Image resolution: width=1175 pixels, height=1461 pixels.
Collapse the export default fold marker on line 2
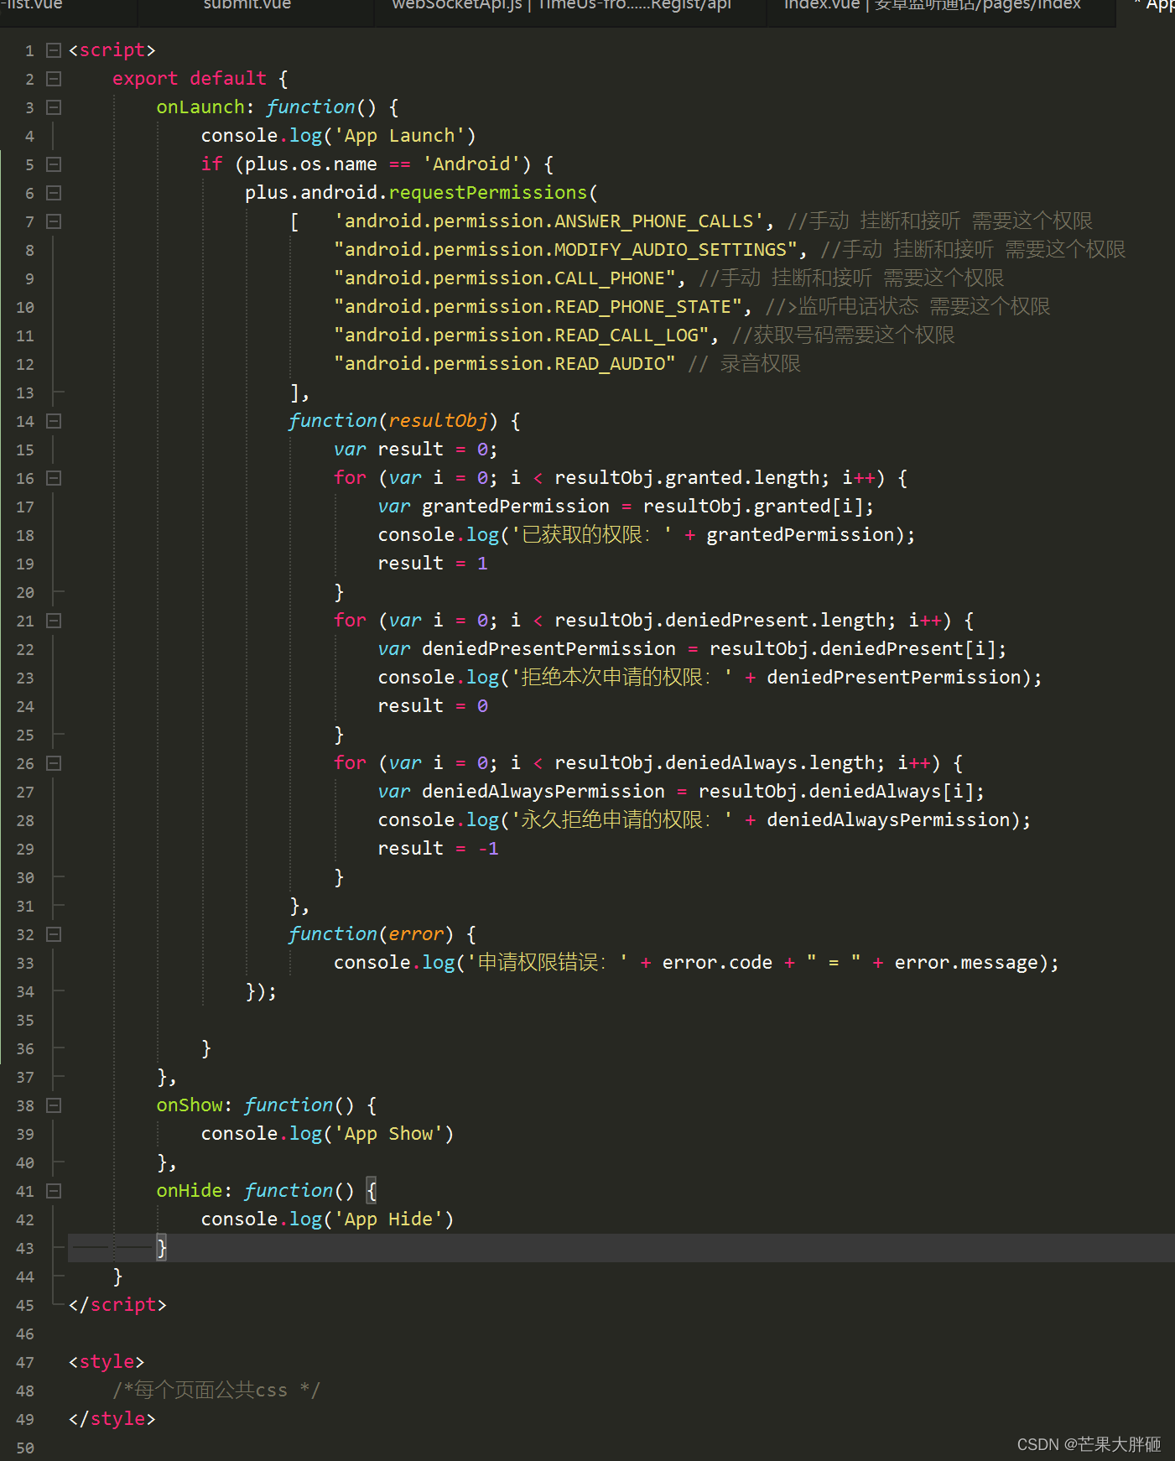pyautogui.click(x=54, y=79)
